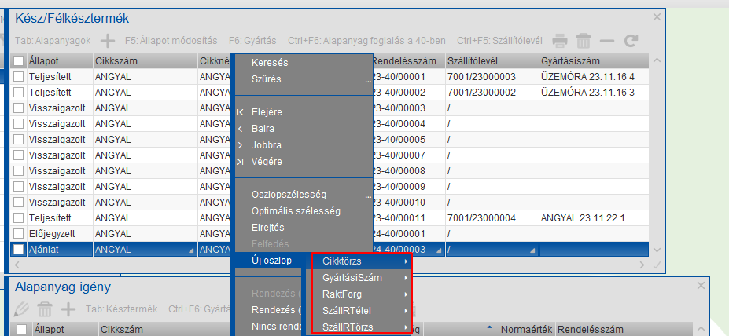The width and height of the screenshot is (729, 336).
Task: Expand the SzállRTétel submenu
Action: (361, 310)
